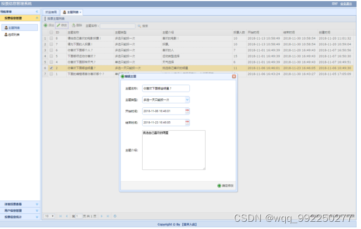Open 选项列表 in the left menu
The image size is (361, 229).
tap(12, 35)
